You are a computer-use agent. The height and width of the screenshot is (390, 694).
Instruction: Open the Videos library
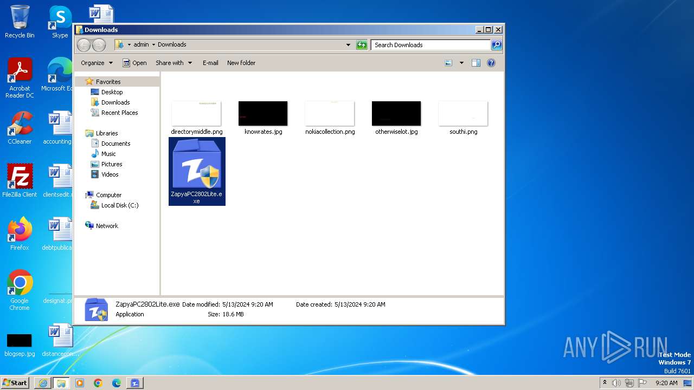coord(110,174)
